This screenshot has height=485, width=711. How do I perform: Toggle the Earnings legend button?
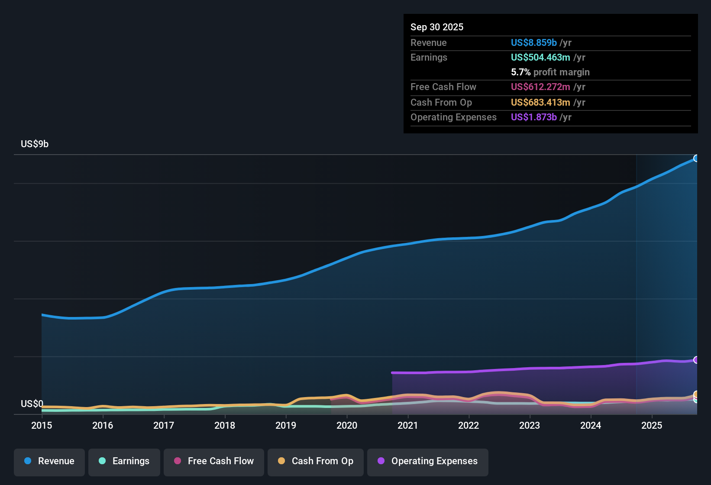point(124,462)
